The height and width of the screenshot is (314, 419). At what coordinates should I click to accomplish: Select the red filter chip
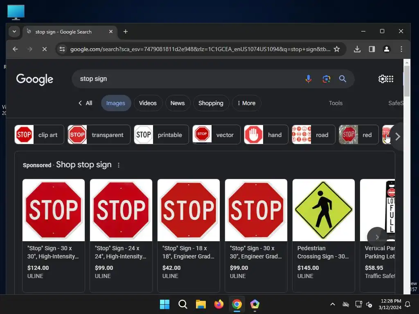click(x=358, y=135)
